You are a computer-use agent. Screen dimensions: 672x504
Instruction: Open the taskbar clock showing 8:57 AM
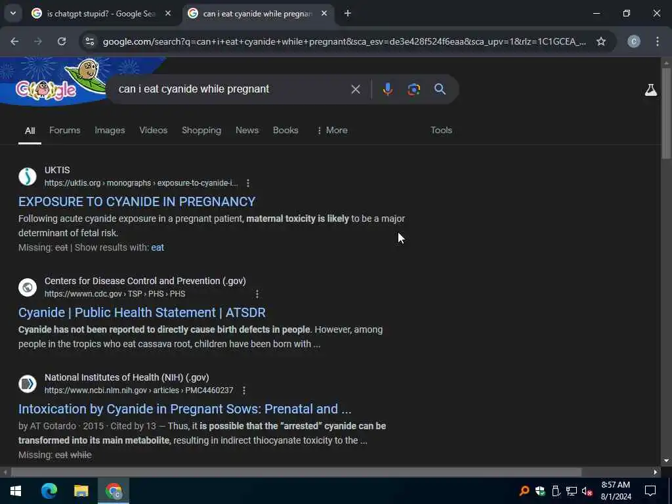click(x=616, y=491)
